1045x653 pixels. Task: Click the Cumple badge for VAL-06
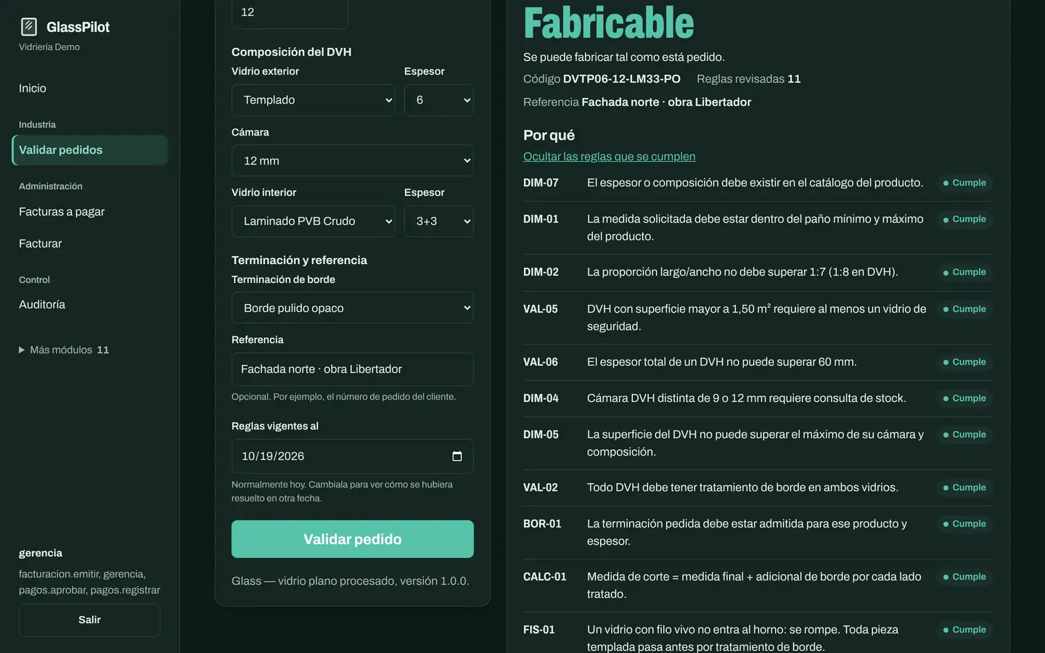(964, 362)
